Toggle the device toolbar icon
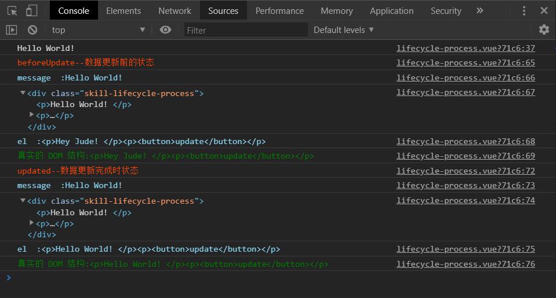The image size is (556, 298). click(32, 10)
